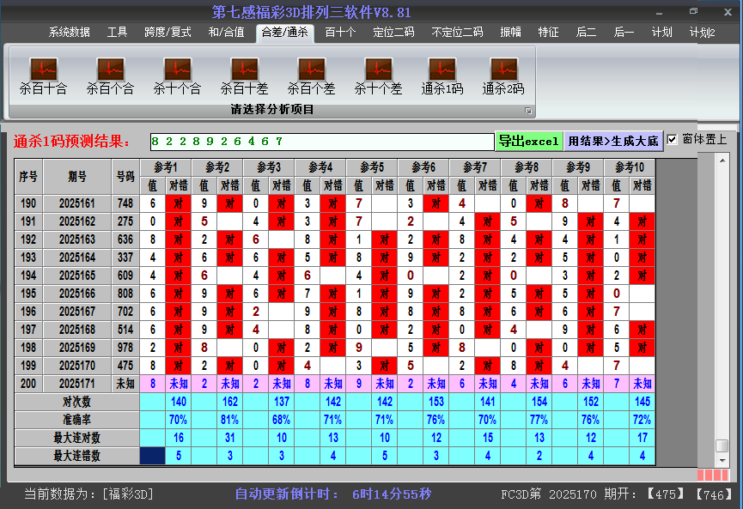Click the 导出excel button
Viewport: 743px width, 509px height.
tap(529, 141)
